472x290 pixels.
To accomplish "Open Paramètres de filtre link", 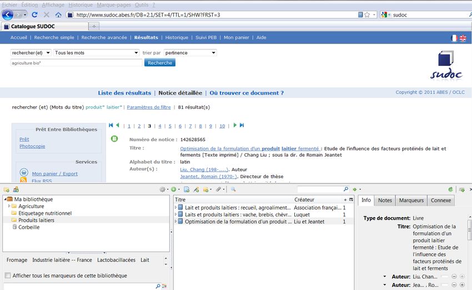I will (x=149, y=107).
